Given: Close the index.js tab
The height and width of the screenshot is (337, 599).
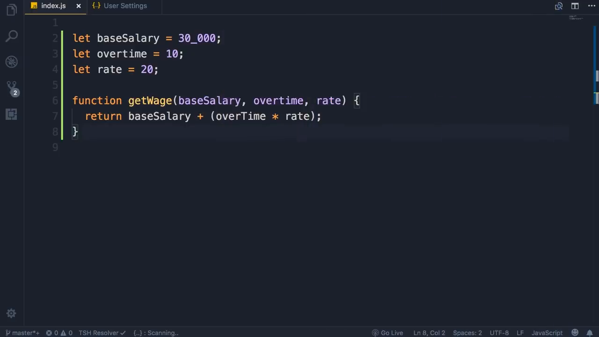Looking at the screenshot, I should point(79,6).
